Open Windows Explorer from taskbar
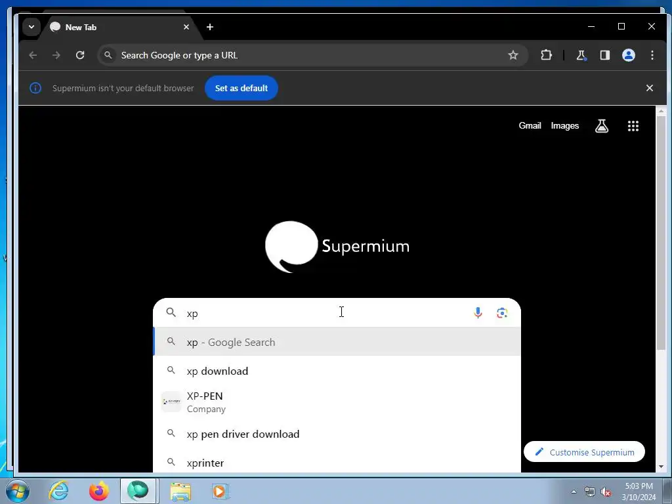Screen dimensions: 672x504 point(180,491)
